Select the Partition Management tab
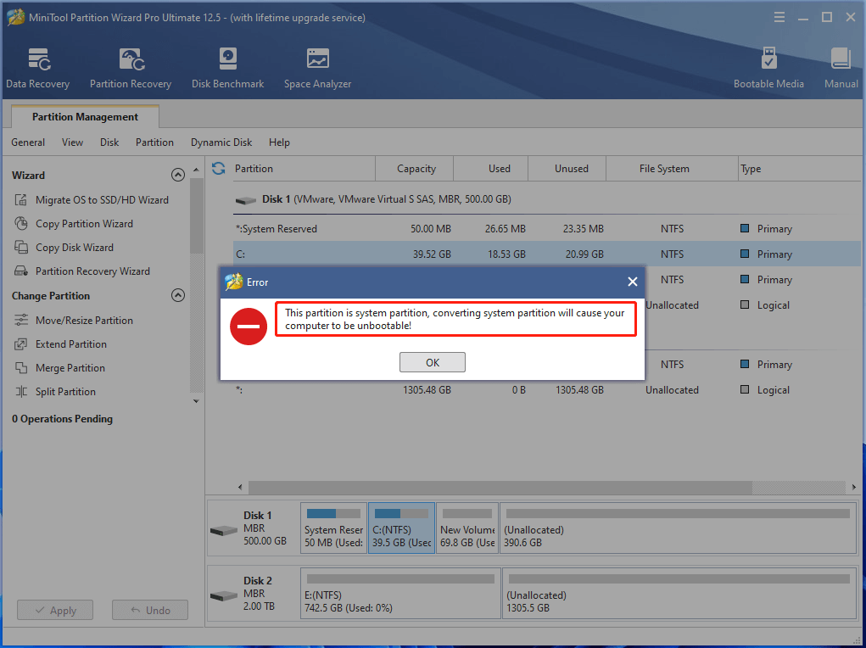 coord(85,116)
